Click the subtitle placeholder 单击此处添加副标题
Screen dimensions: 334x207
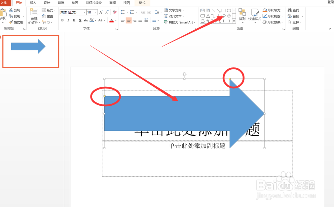tap(197, 146)
